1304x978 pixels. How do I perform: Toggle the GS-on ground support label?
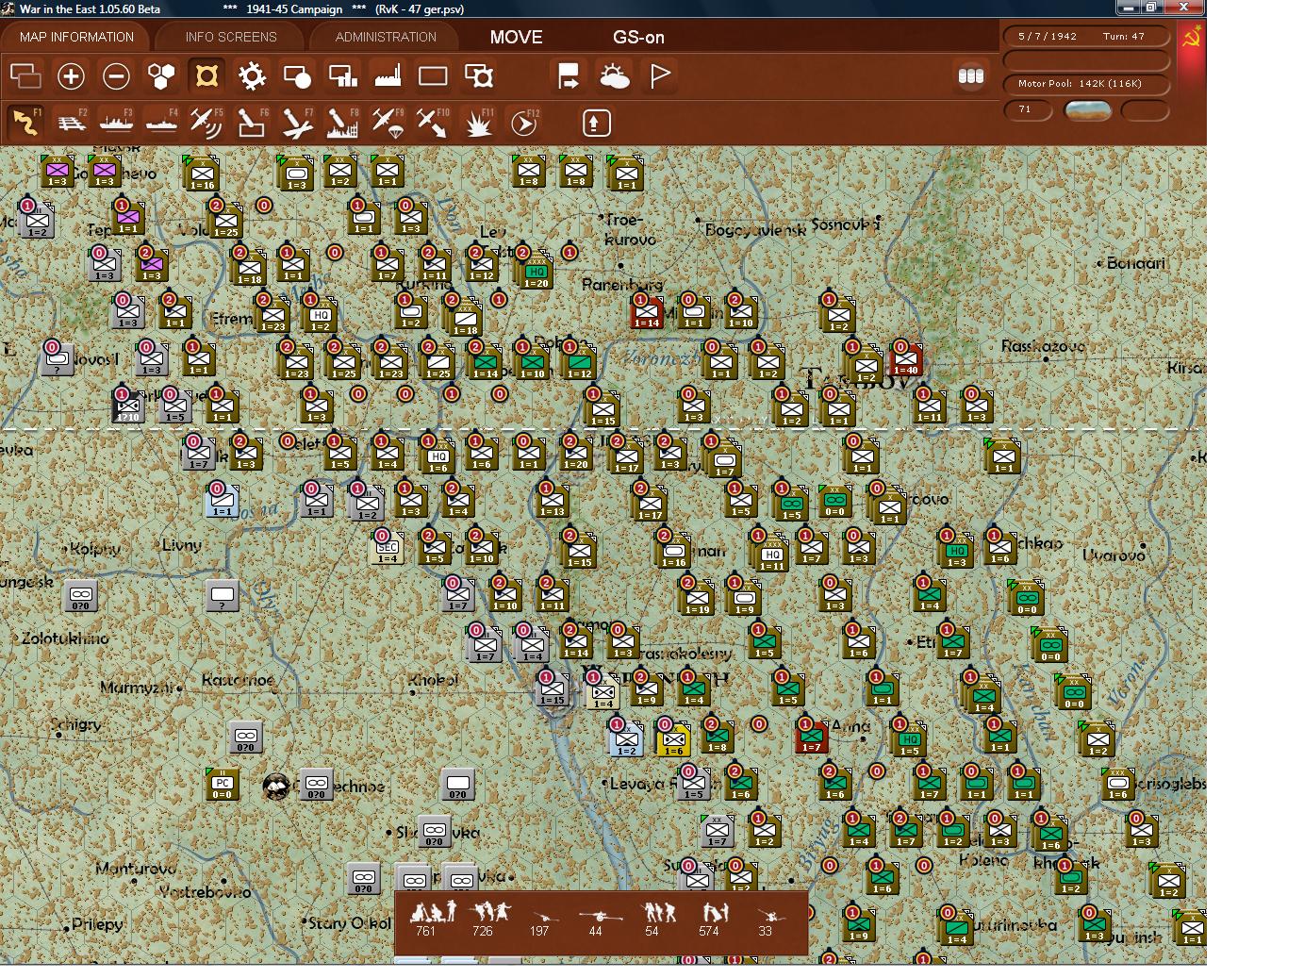click(638, 38)
